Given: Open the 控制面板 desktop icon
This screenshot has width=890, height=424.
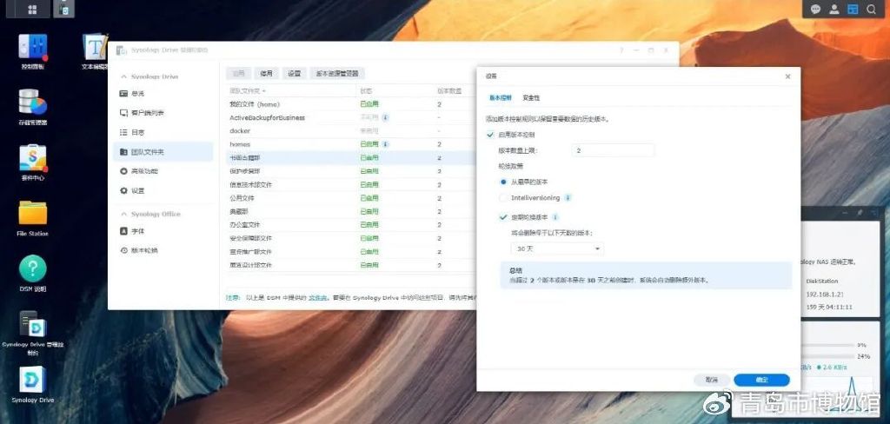Looking at the screenshot, I should (33, 49).
